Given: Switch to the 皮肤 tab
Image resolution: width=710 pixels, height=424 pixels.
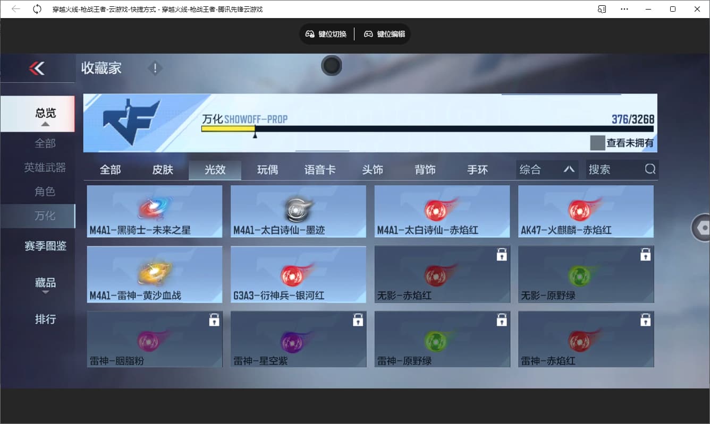Looking at the screenshot, I should click(x=163, y=169).
